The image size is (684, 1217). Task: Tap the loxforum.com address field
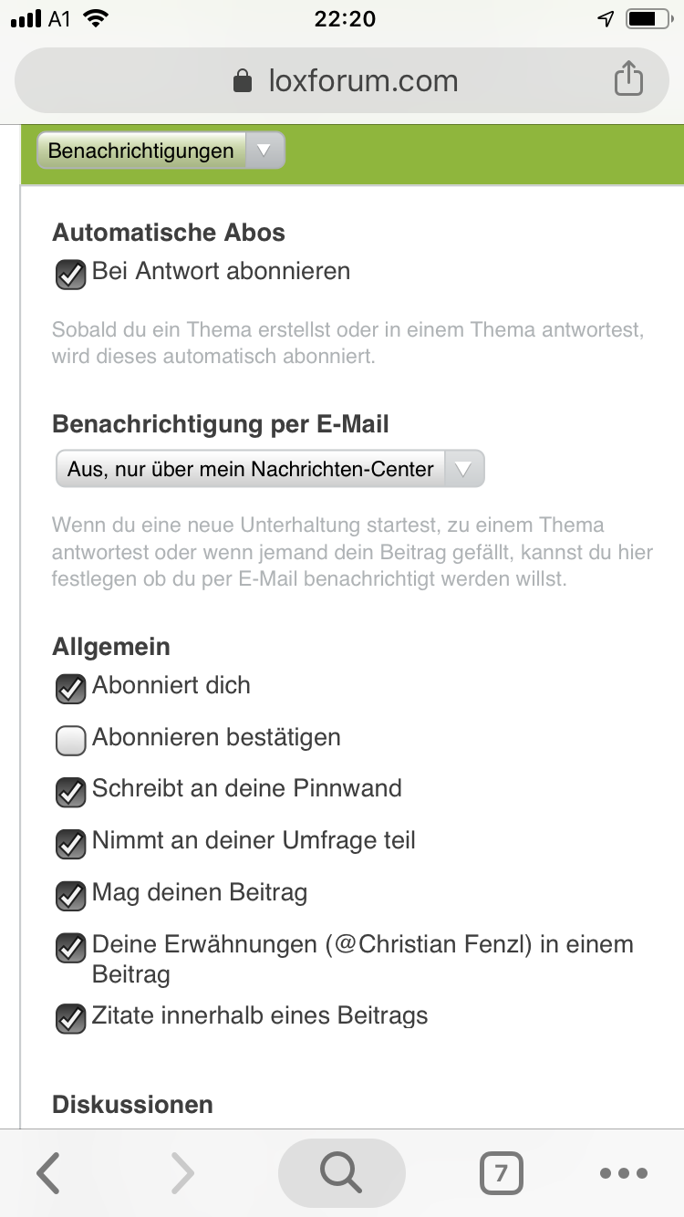(x=363, y=81)
